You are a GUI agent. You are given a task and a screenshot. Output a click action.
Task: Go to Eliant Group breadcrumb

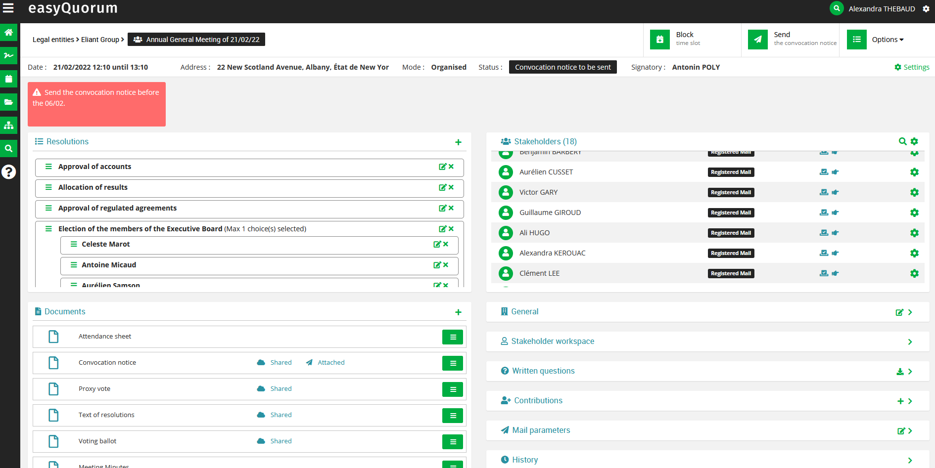pyautogui.click(x=100, y=40)
